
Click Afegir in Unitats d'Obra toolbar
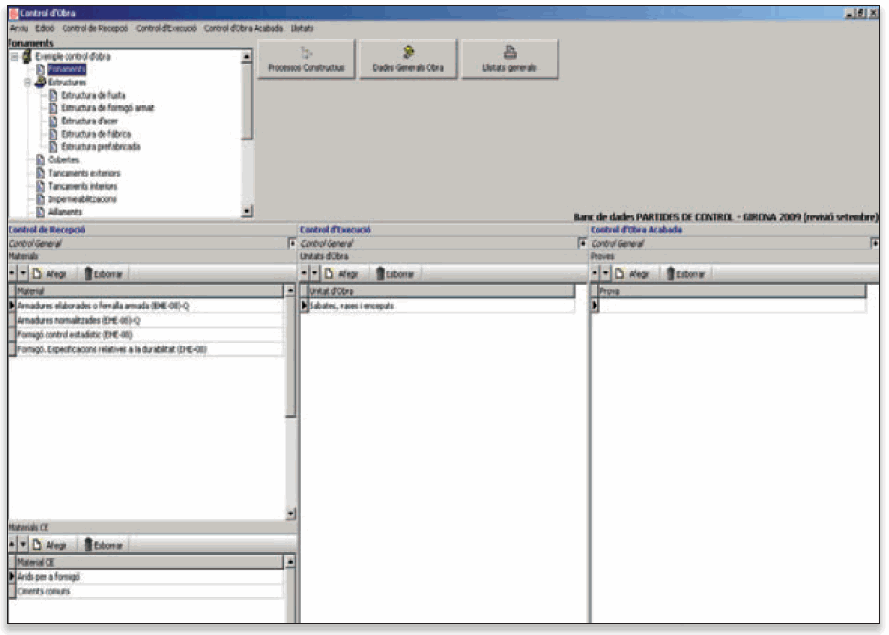344,273
